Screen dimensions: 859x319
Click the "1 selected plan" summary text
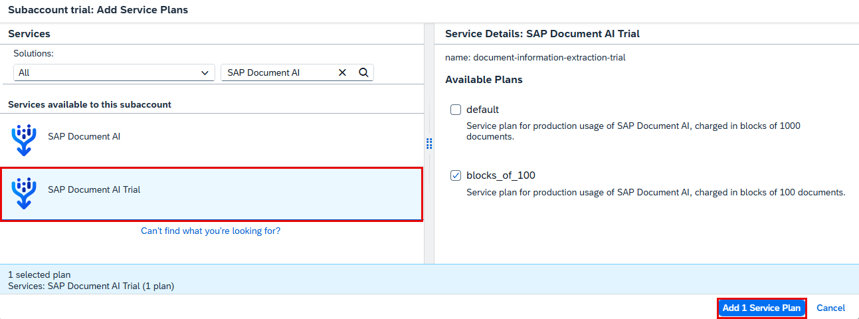(39, 274)
